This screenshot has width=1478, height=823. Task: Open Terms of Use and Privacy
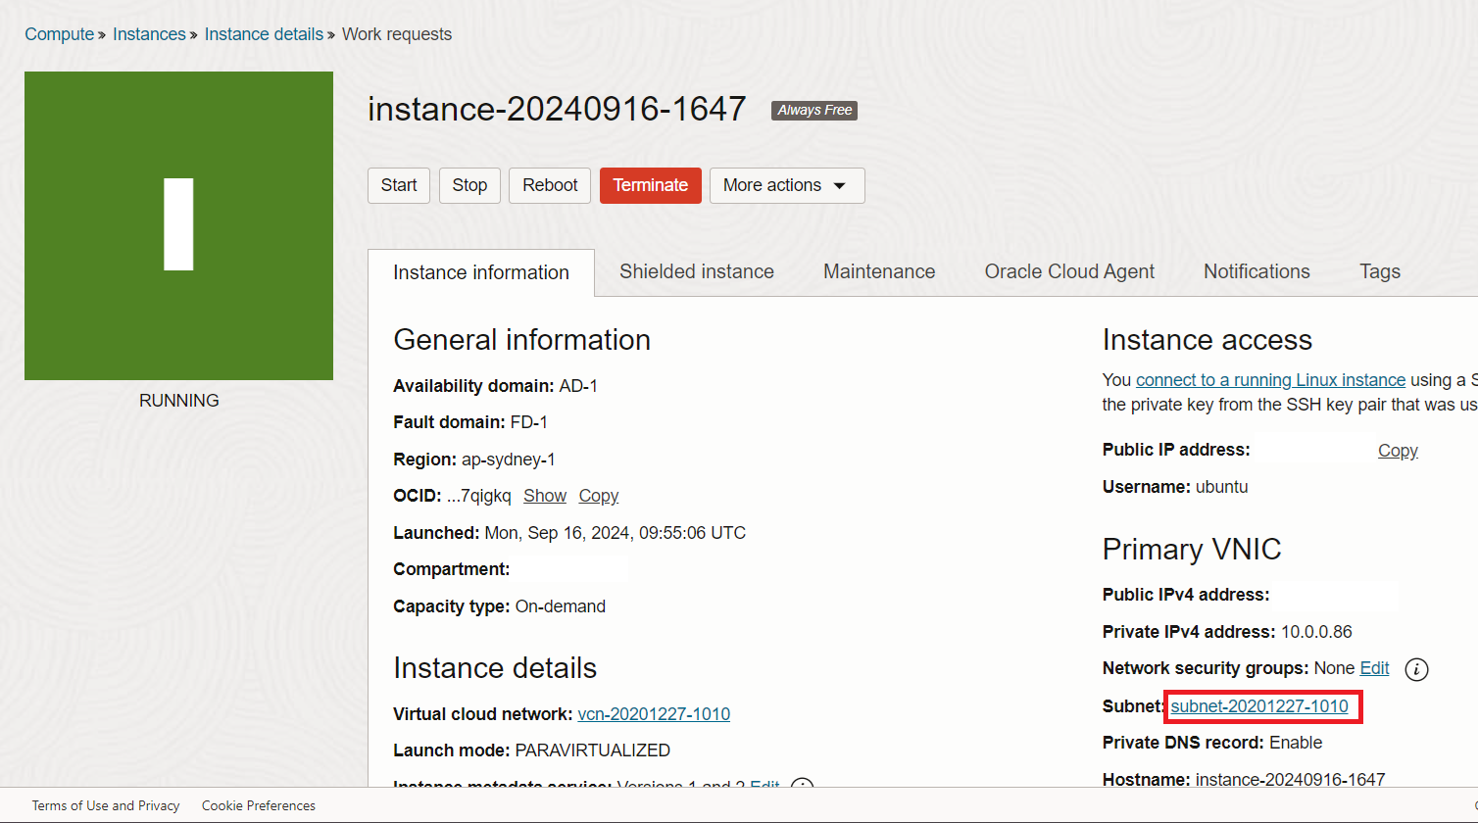pyautogui.click(x=106, y=805)
